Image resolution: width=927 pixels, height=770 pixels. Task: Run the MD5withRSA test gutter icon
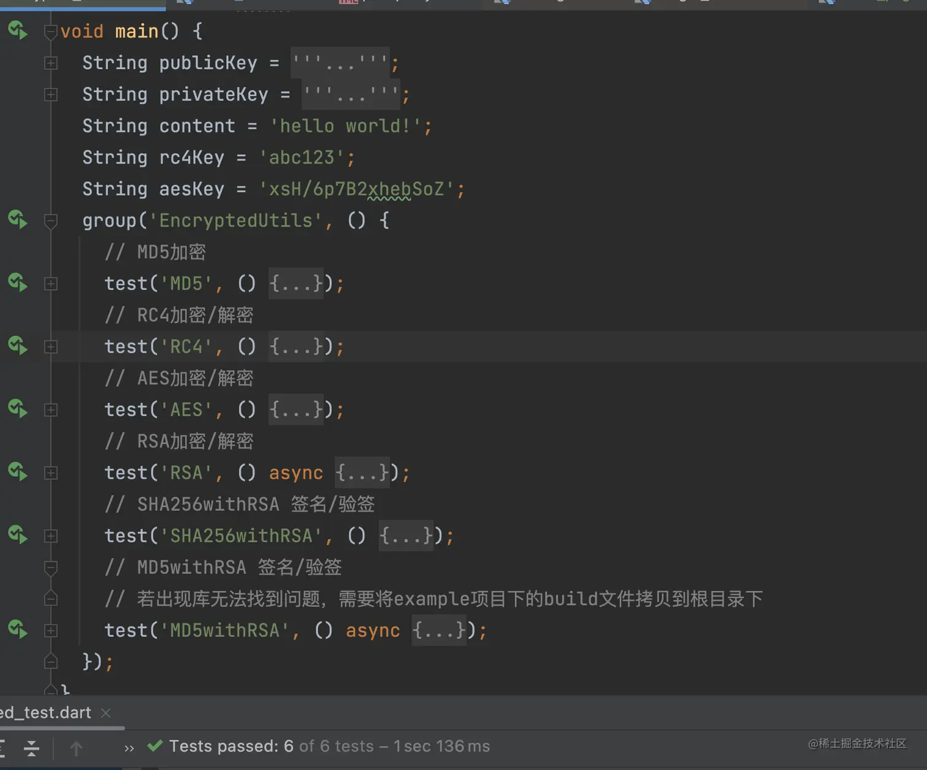18,630
